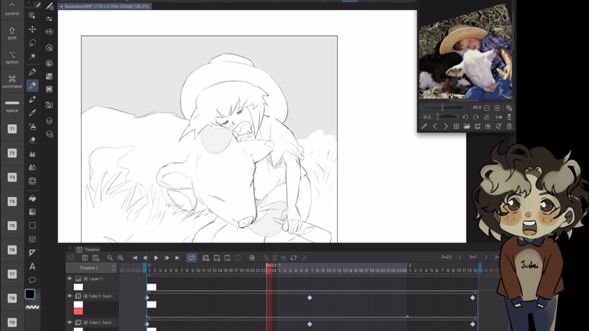Toggle visibility of Folder 3 track
This screenshot has width=589, height=331.
[x=69, y=296]
